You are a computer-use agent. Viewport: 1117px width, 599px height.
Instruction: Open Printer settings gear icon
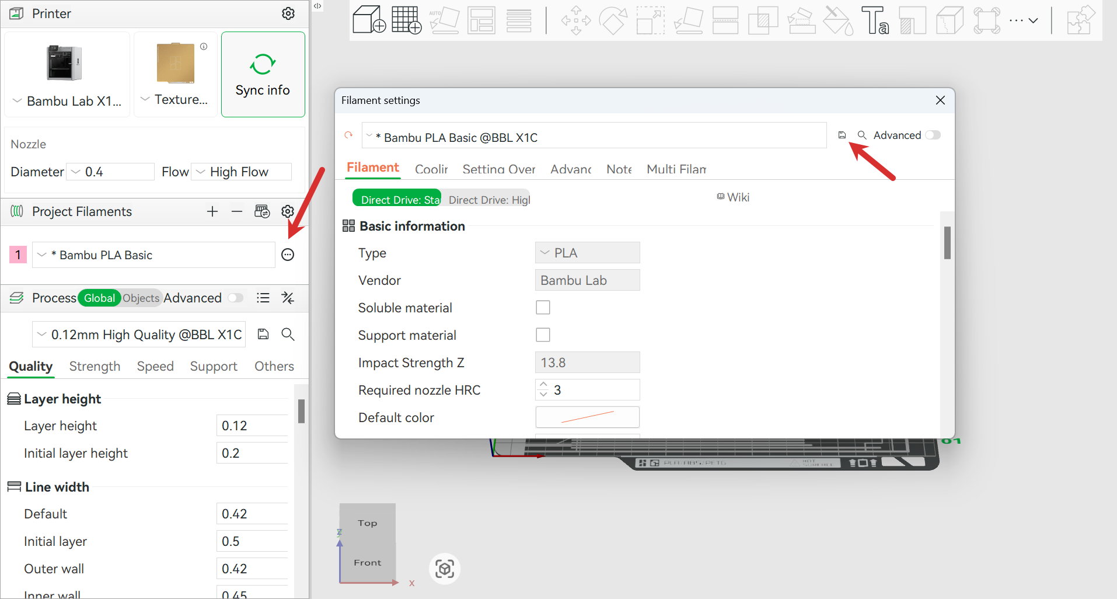pyautogui.click(x=288, y=13)
